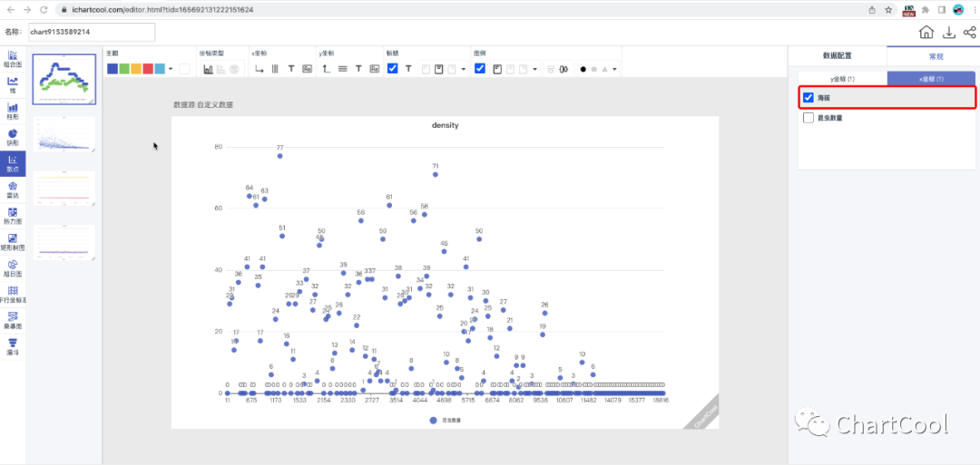Switch to the 数据配置 tab
This screenshot has width=980, height=465.
pos(837,56)
